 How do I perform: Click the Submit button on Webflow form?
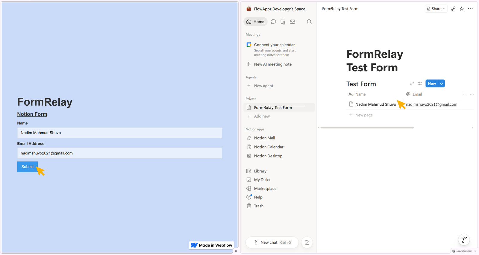[28, 167]
